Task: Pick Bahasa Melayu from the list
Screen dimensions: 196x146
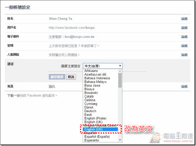Action: [95, 82]
